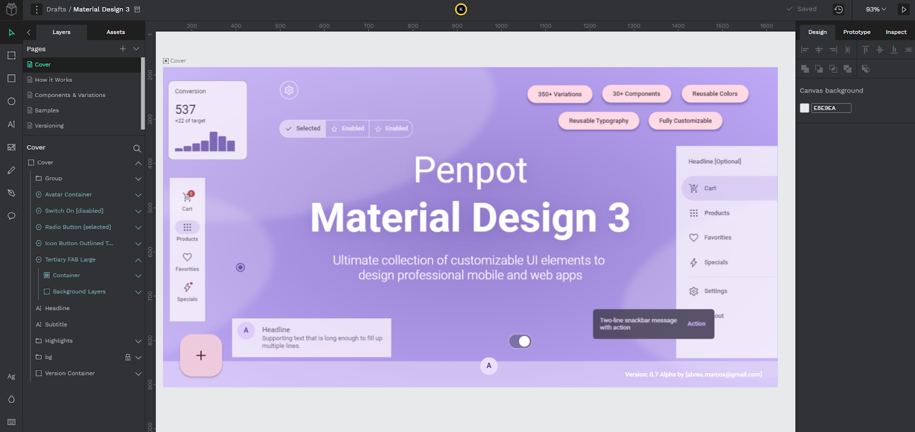Collapse the Cover board layer

138,163
